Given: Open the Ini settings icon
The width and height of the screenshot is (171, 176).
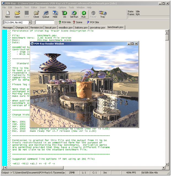Looking at the screenshot, I should [65, 14].
